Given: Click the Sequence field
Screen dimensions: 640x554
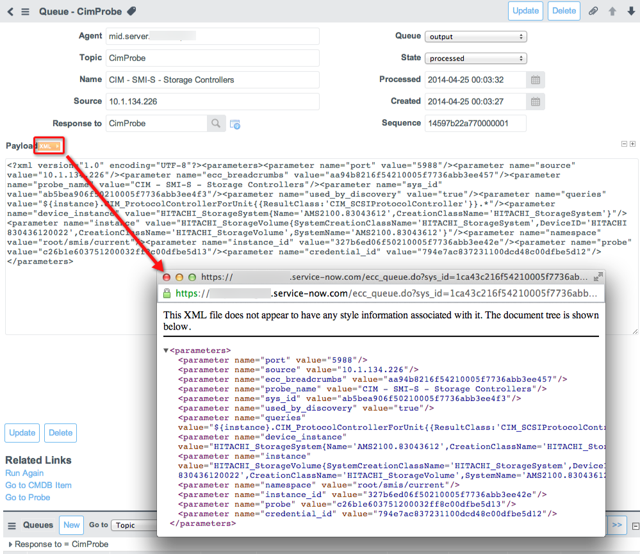Looking at the screenshot, I should pos(475,123).
